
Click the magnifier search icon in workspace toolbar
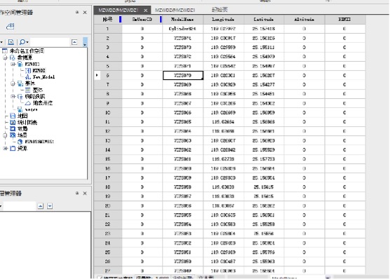(22, 42)
